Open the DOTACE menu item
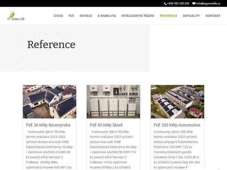Image resolution: width=227 pixels, height=170 pixels. [x=86, y=15]
